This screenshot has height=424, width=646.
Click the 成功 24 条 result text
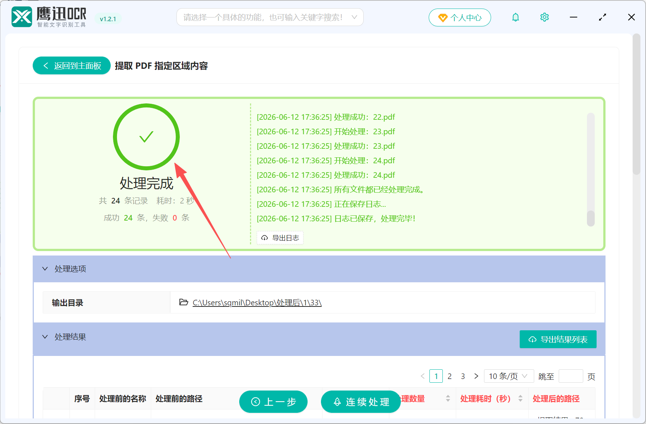(124, 218)
